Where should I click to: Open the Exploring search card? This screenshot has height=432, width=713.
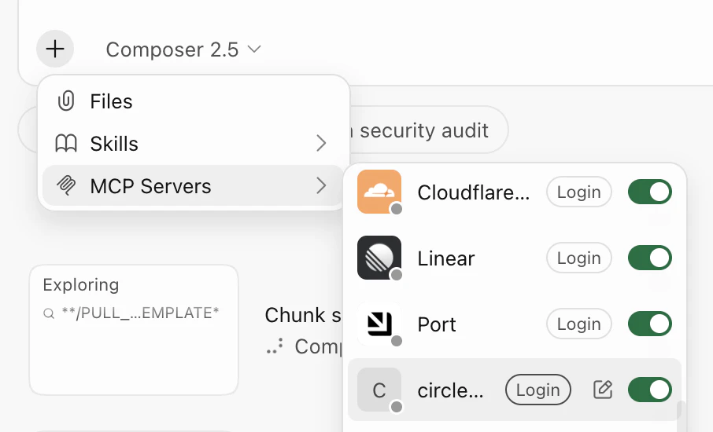pos(134,330)
